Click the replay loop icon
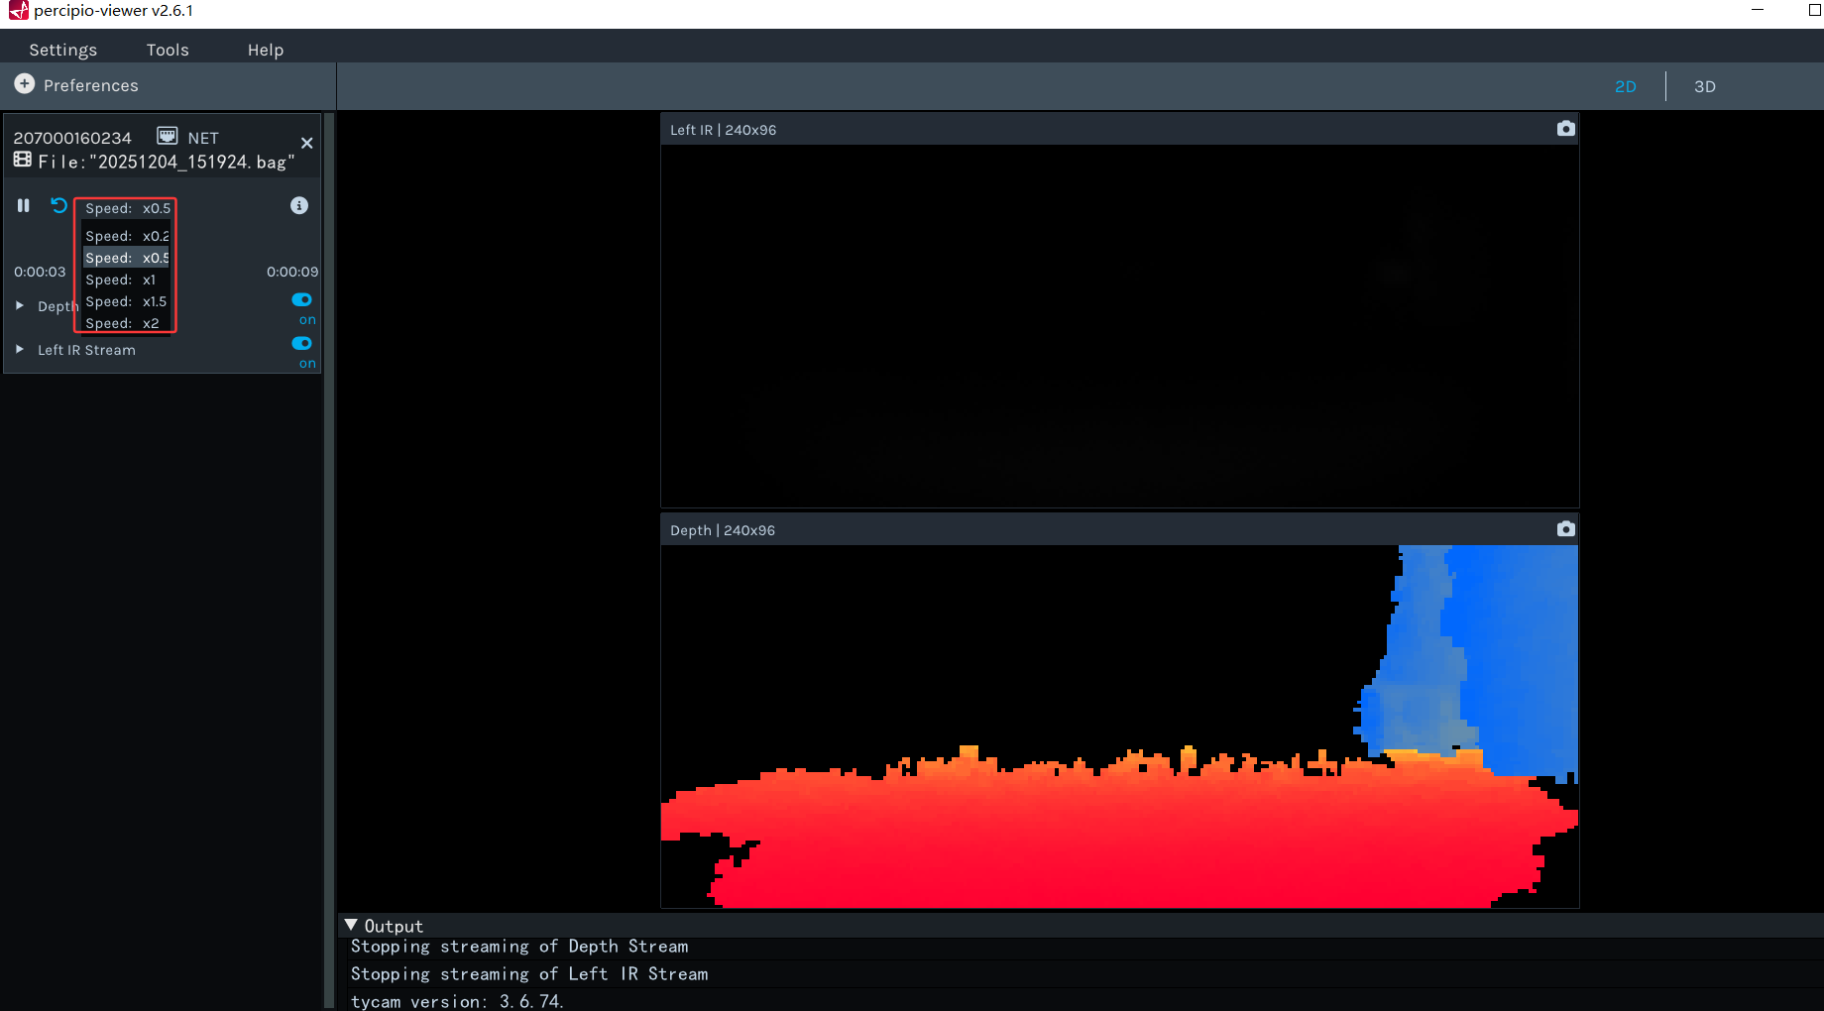This screenshot has width=1824, height=1011. pyautogui.click(x=59, y=205)
